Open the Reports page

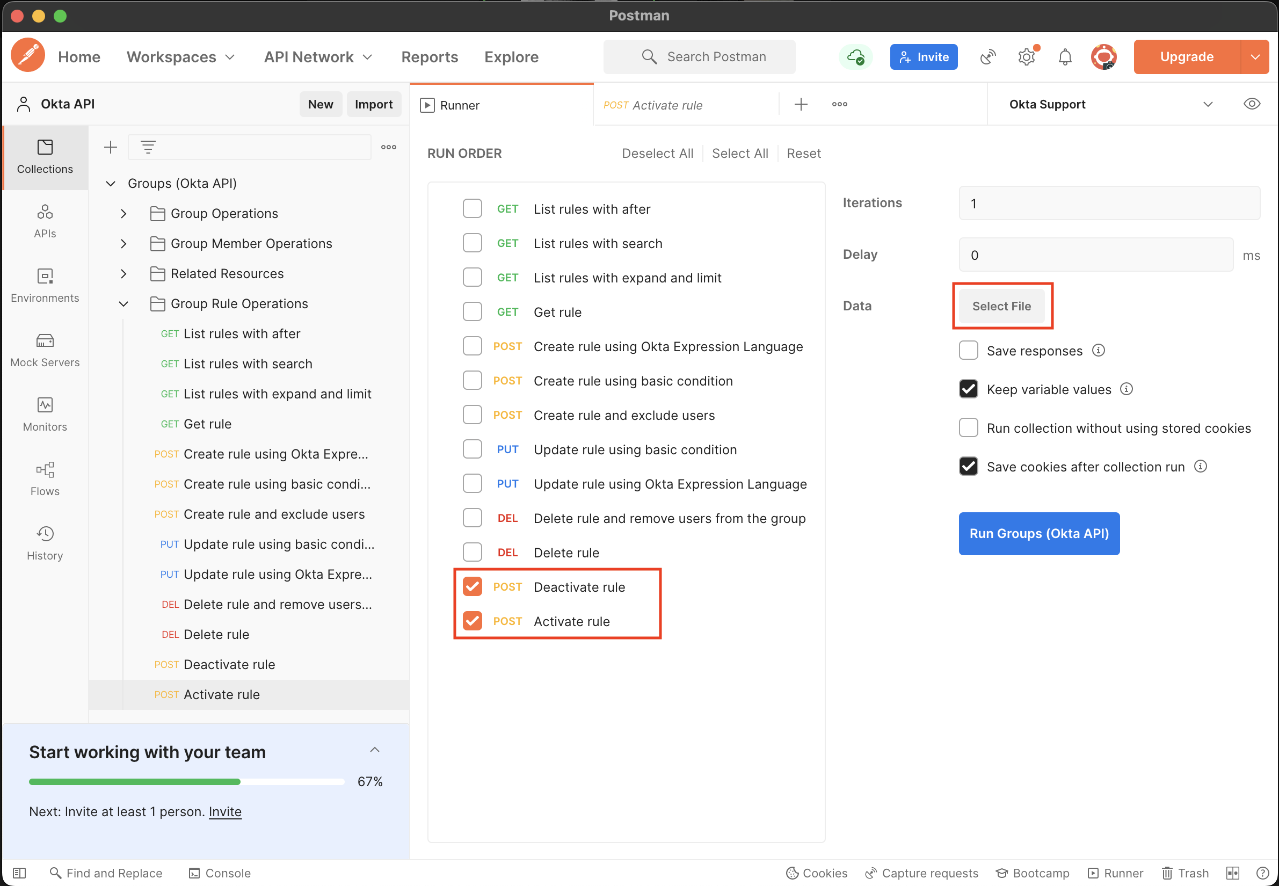(430, 56)
